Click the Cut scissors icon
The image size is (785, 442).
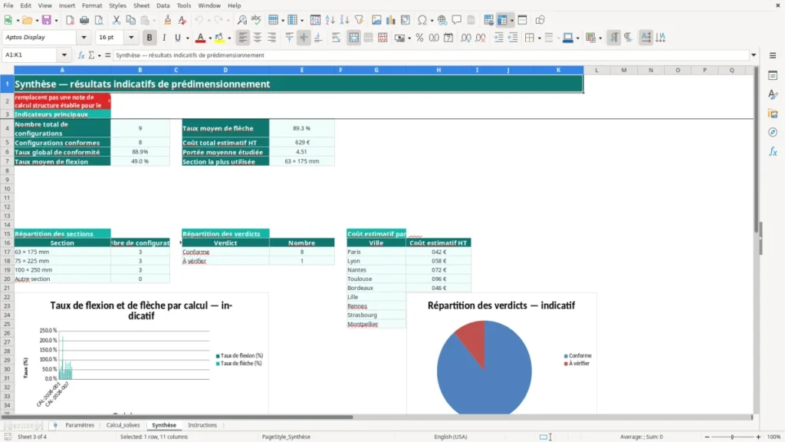pyautogui.click(x=117, y=20)
